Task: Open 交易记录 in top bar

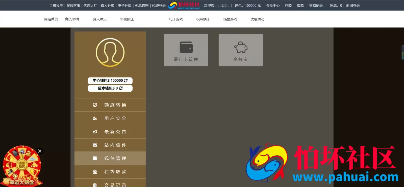Action: (x=316, y=6)
